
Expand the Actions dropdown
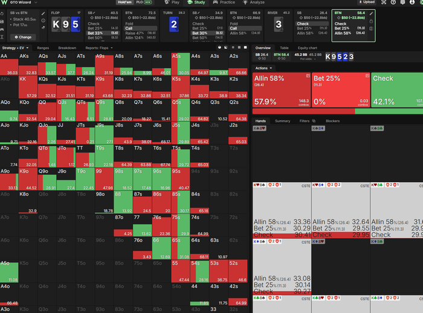[x=263, y=68]
